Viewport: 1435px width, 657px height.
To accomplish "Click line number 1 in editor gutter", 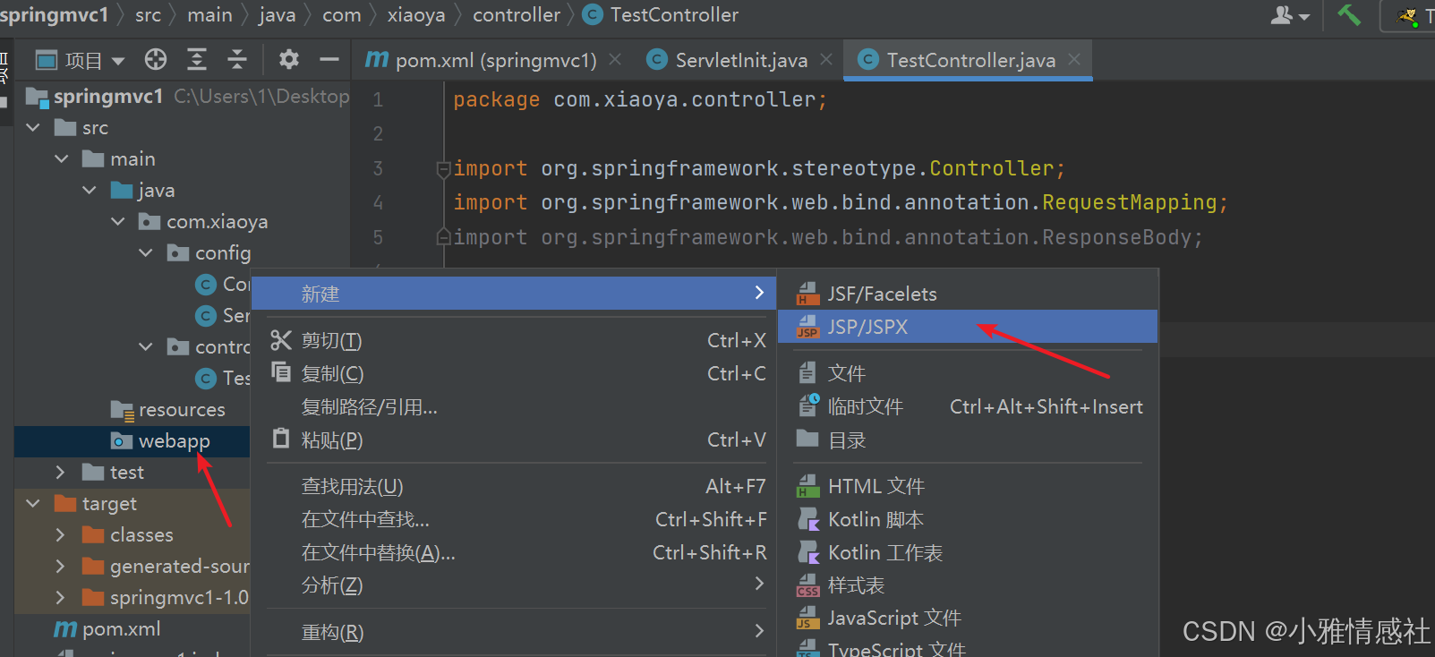I will click(x=378, y=99).
